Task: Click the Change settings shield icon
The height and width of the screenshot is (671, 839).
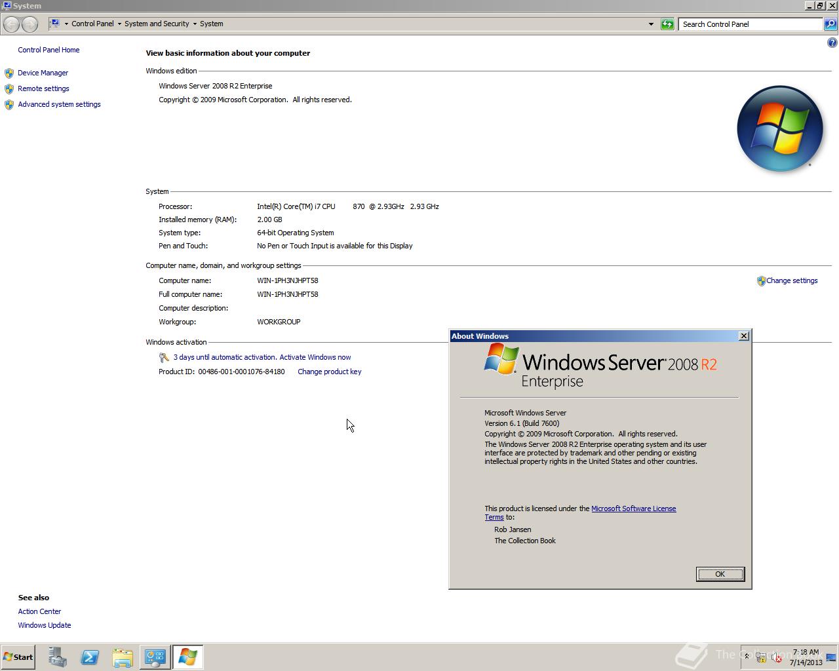Action: point(761,280)
